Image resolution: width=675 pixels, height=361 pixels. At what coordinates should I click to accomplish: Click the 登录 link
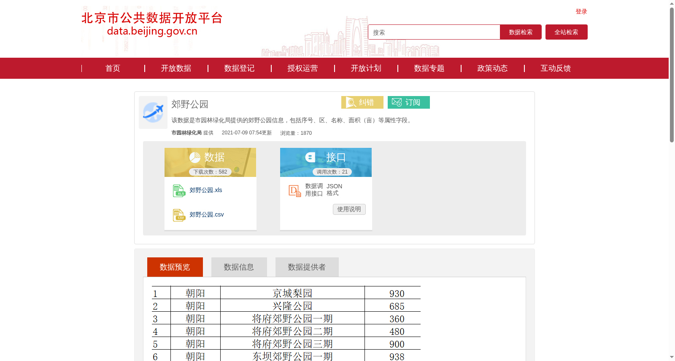pyautogui.click(x=581, y=11)
